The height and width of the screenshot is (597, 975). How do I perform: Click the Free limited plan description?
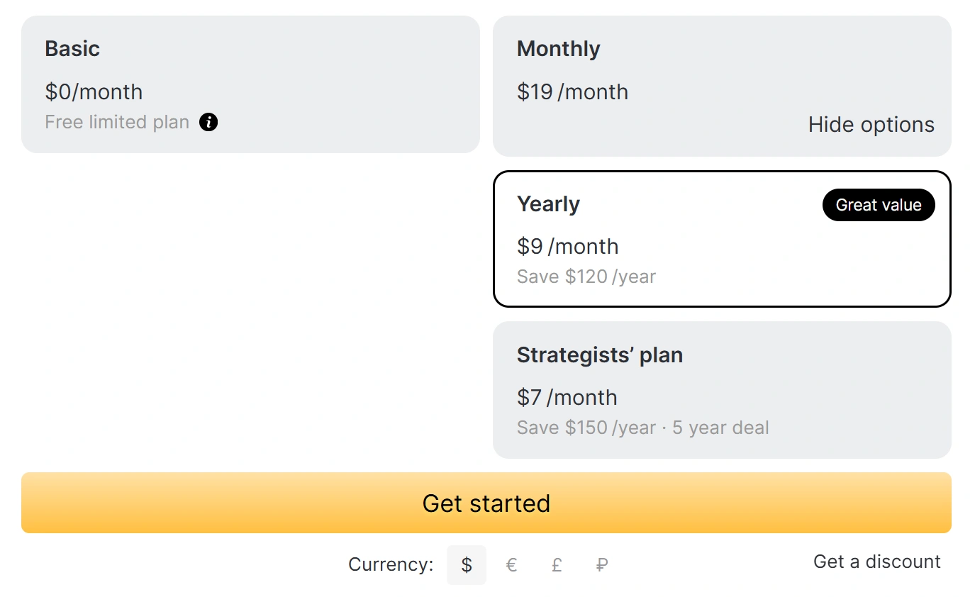(x=117, y=122)
